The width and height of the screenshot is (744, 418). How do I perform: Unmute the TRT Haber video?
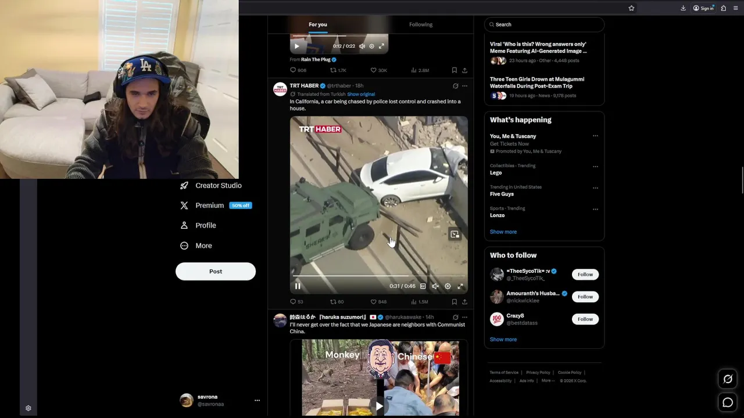click(x=435, y=286)
